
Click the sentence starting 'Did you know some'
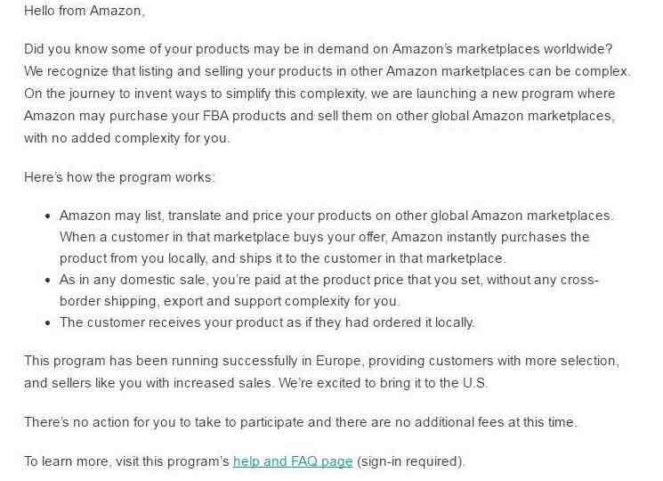click(x=318, y=49)
